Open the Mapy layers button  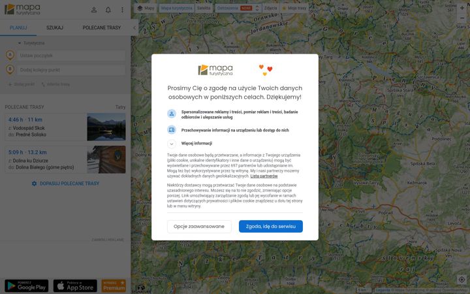click(x=146, y=8)
